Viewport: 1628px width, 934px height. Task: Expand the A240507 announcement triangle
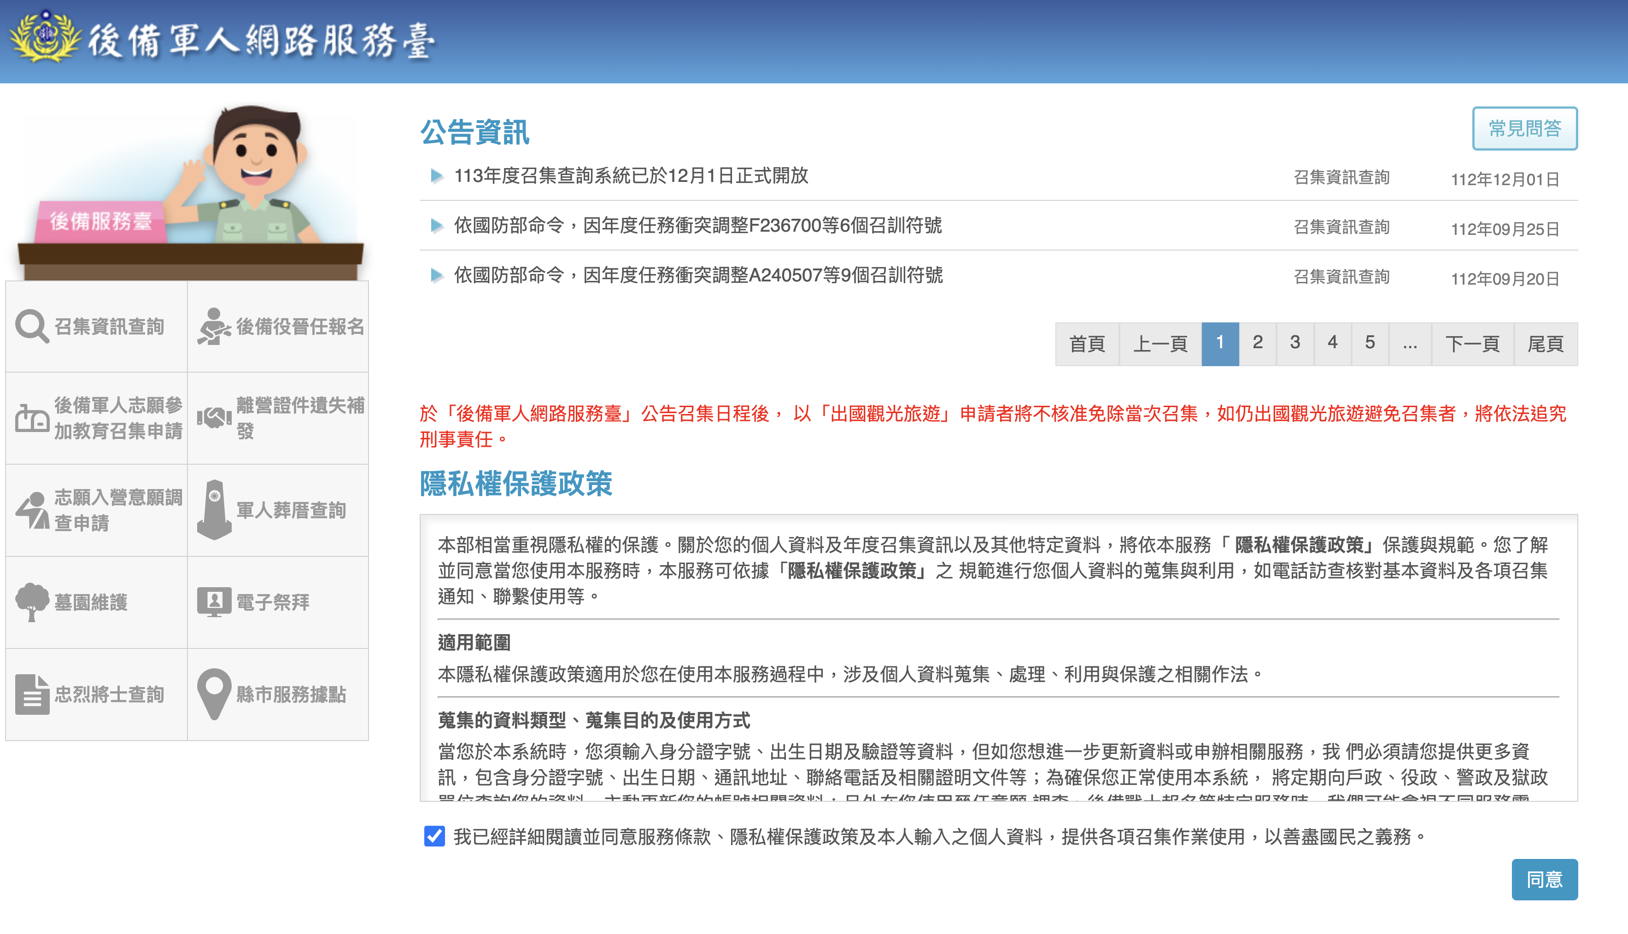coord(436,276)
